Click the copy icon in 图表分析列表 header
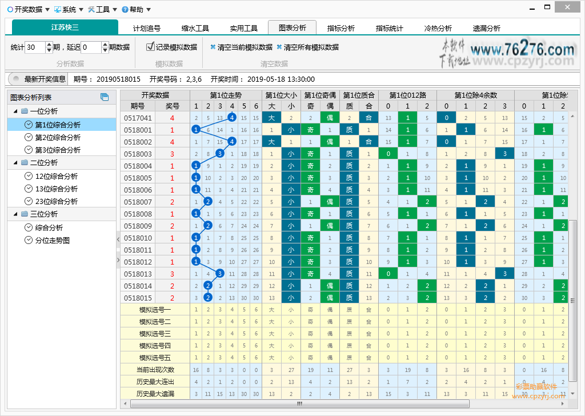This screenshot has width=585, height=416. (105, 97)
